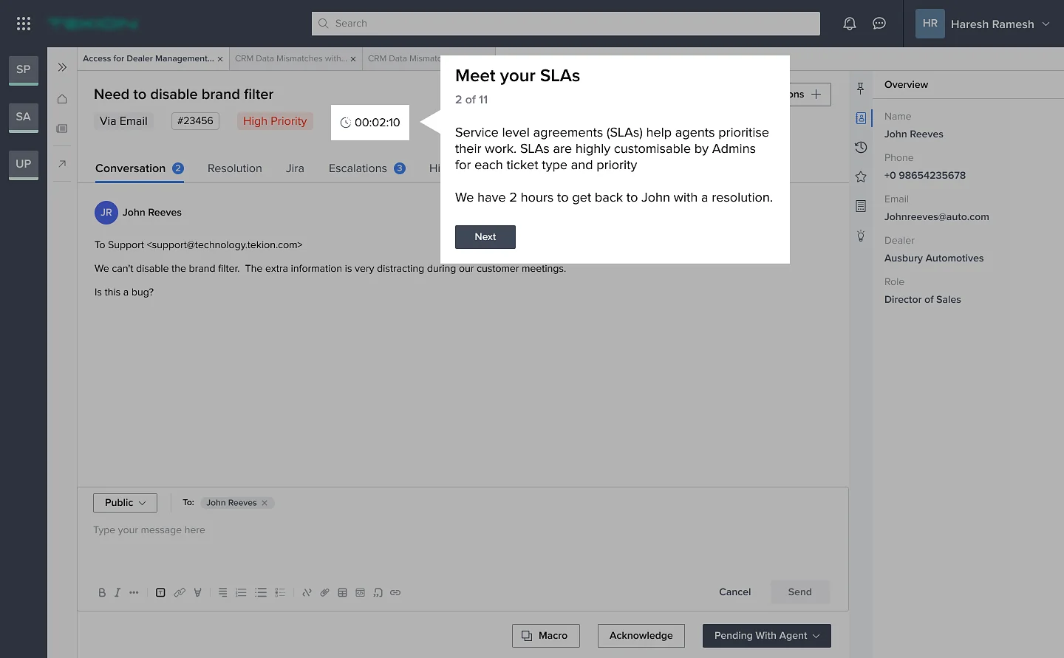Select the SP workspace badge
This screenshot has height=658, width=1064.
pos(24,69)
